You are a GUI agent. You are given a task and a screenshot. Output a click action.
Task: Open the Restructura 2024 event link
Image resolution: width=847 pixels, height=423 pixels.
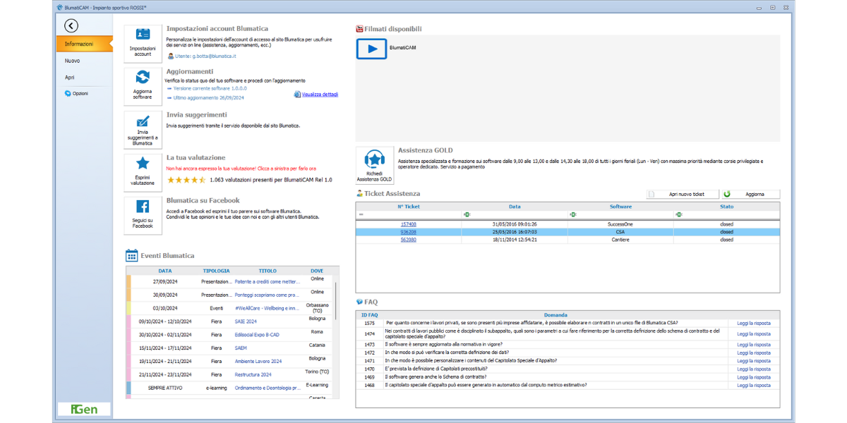pos(253,374)
